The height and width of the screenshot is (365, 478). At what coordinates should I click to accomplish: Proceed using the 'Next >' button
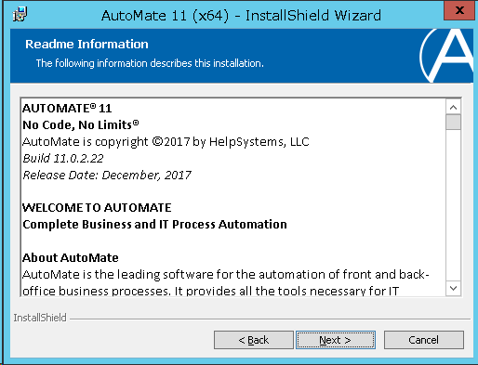pyautogui.click(x=336, y=340)
